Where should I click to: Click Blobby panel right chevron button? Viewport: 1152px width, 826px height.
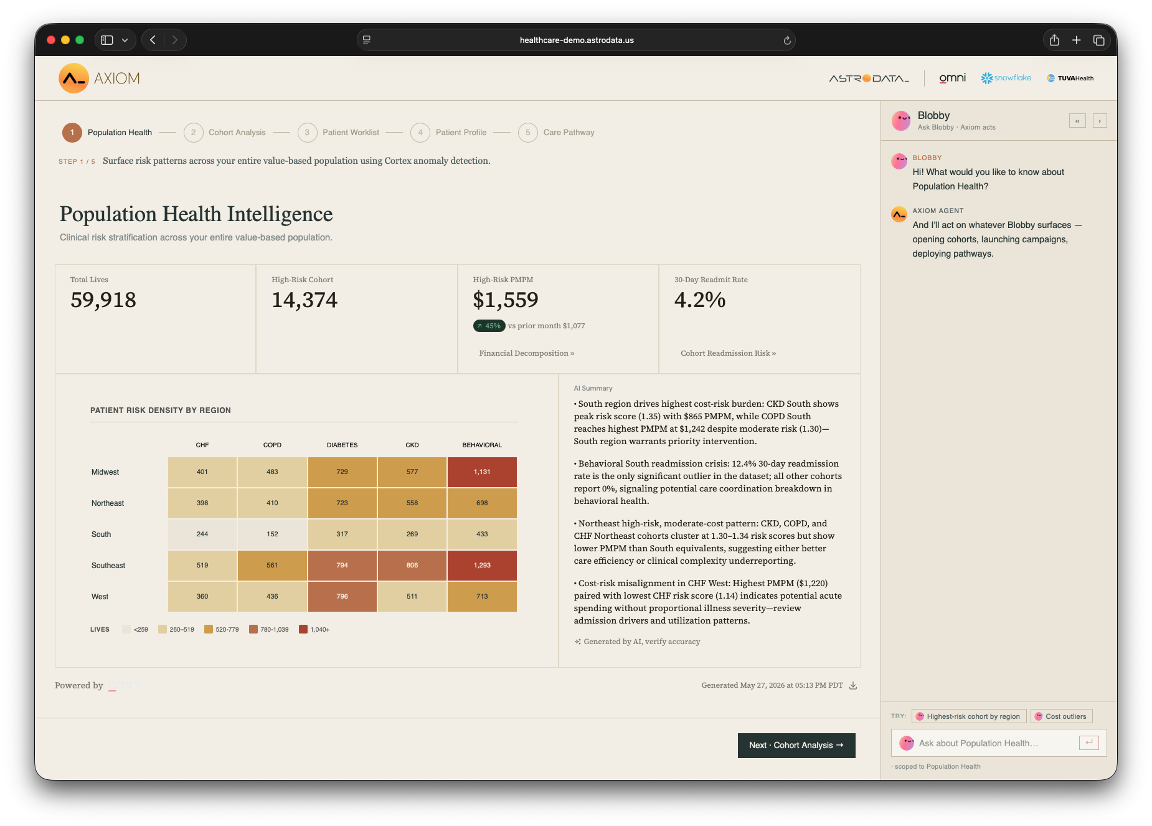(1100, 121)
